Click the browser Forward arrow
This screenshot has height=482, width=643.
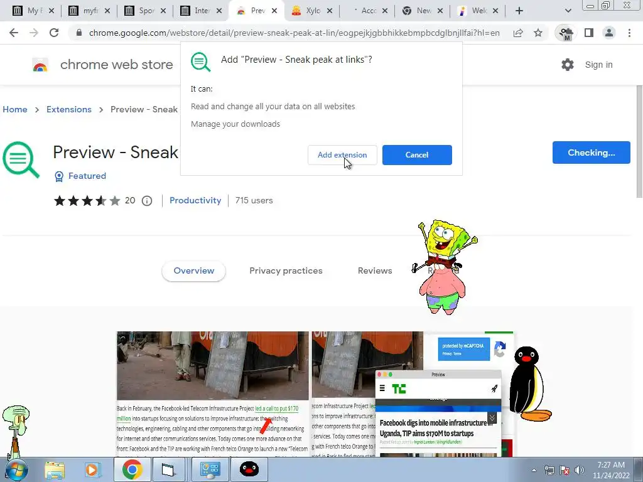tap(34, 33)
